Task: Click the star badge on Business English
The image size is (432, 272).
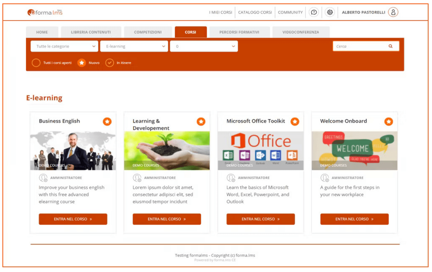Action: click(107, 122)
